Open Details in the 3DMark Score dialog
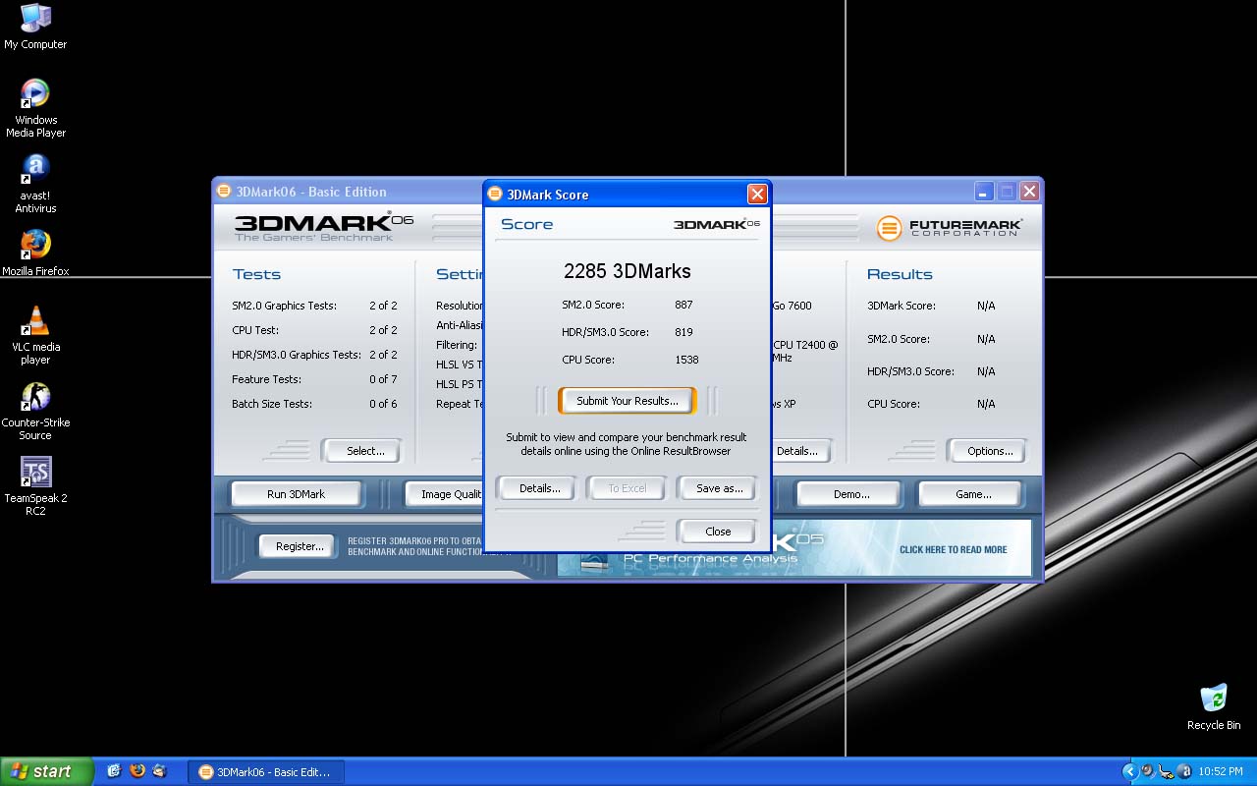Image resolution: width=1257 pixels, height=786 pixels. 539,488
